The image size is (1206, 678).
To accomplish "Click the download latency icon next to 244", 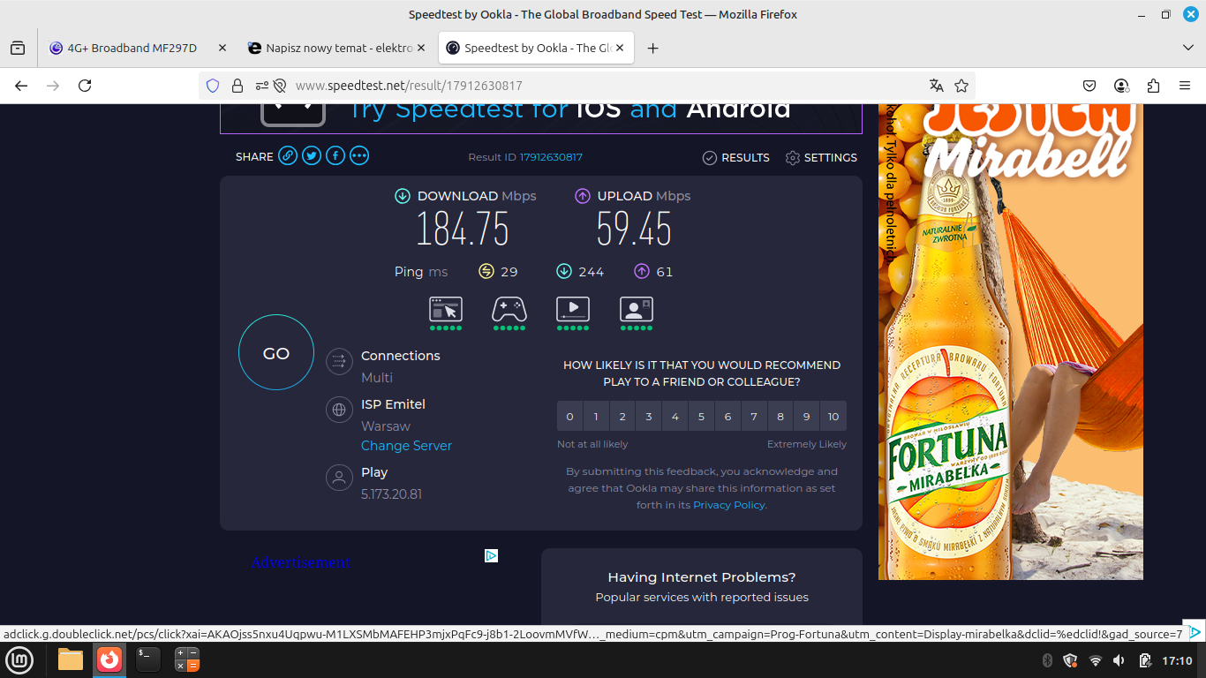I will [564, 271].
